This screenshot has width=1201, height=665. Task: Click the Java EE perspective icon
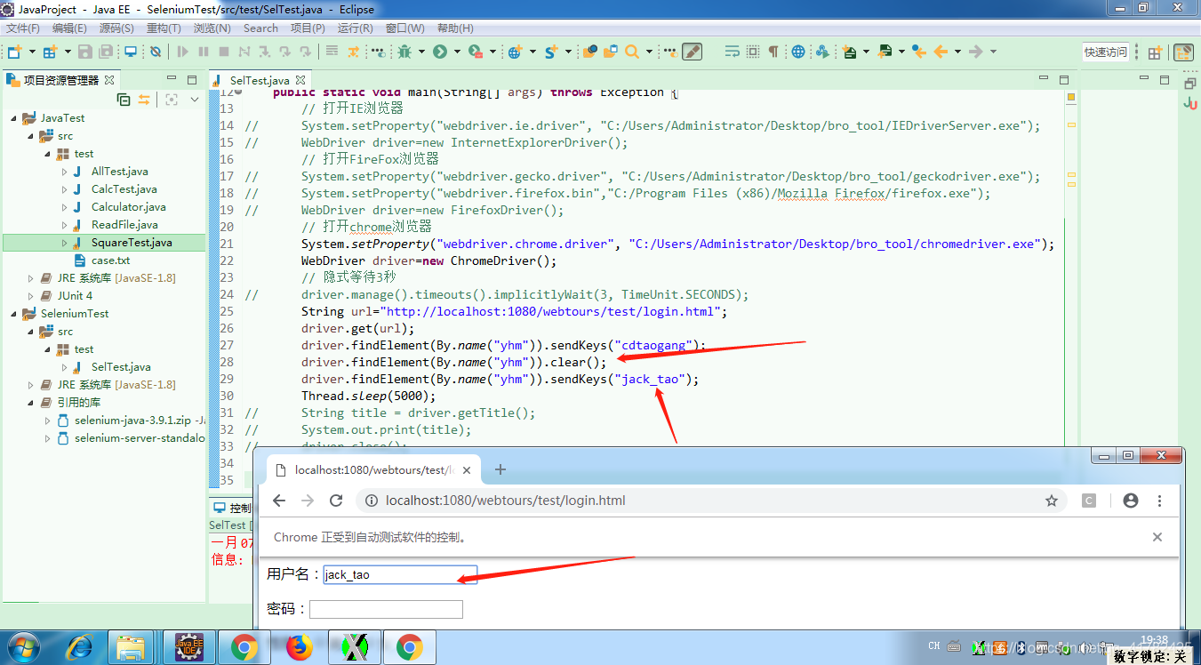pos(1183,52)
